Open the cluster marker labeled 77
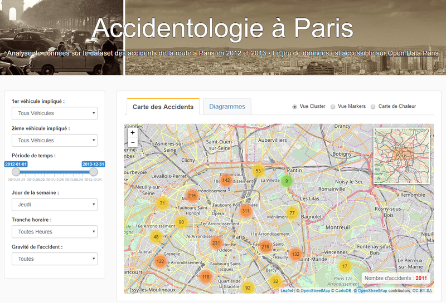 (292, 213)
